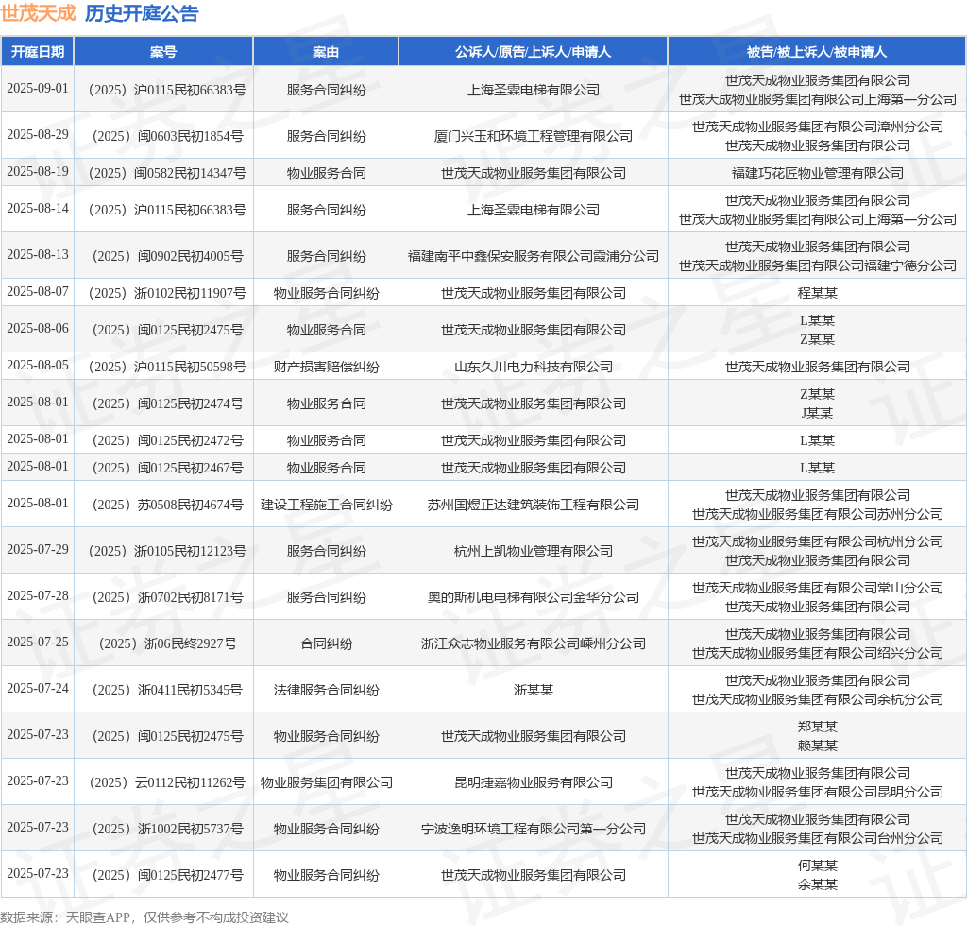Click defendant '世茂天成物业服务集团有限公司余杭分公司'
The height and width of the screenshot is (926, 967).
coord(818,699)
